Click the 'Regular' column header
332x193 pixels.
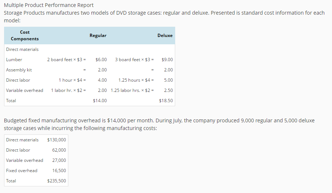pyautogui.click(x=98, y=36)
